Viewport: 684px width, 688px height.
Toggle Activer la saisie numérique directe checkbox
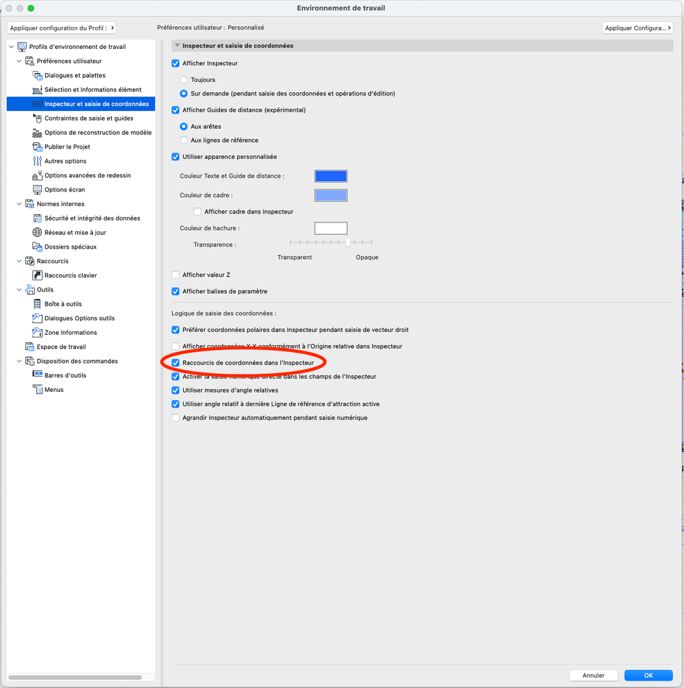176,377
